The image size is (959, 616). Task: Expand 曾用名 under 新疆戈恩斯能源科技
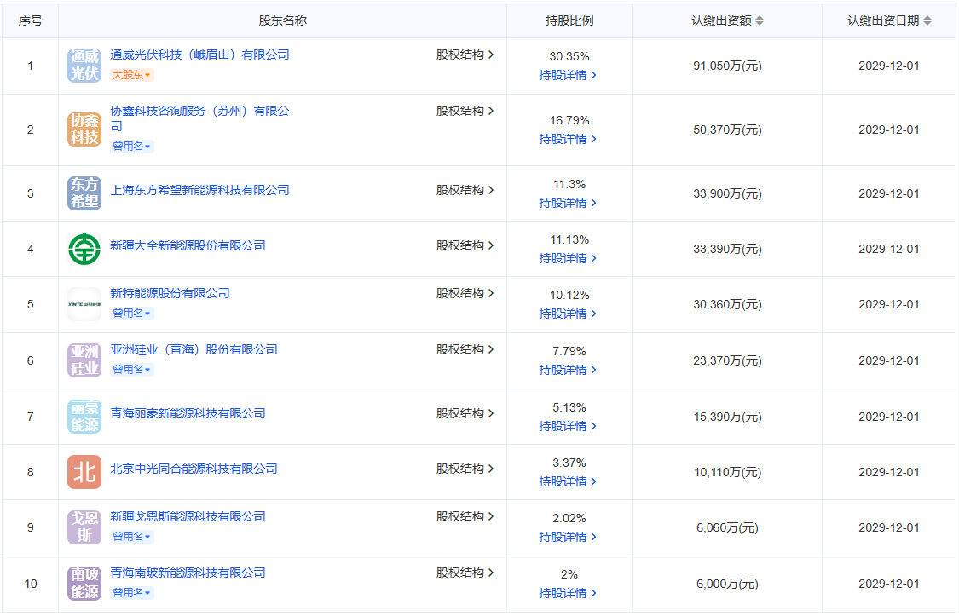click(x=132, y=537)
